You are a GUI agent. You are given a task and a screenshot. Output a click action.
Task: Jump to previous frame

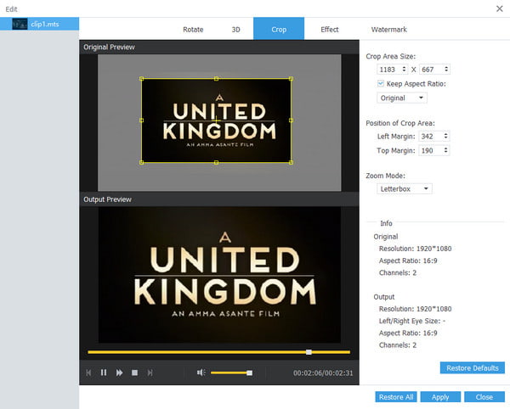pos(88,373)
